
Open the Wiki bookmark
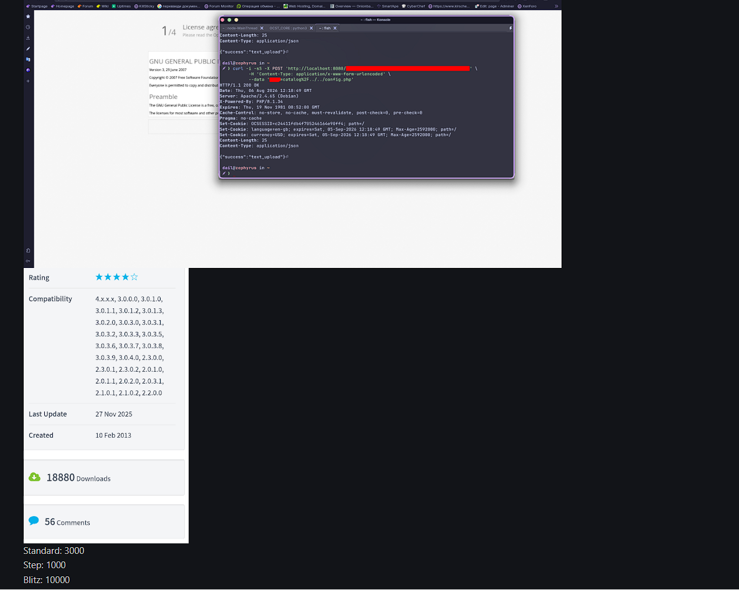[102, 6]
